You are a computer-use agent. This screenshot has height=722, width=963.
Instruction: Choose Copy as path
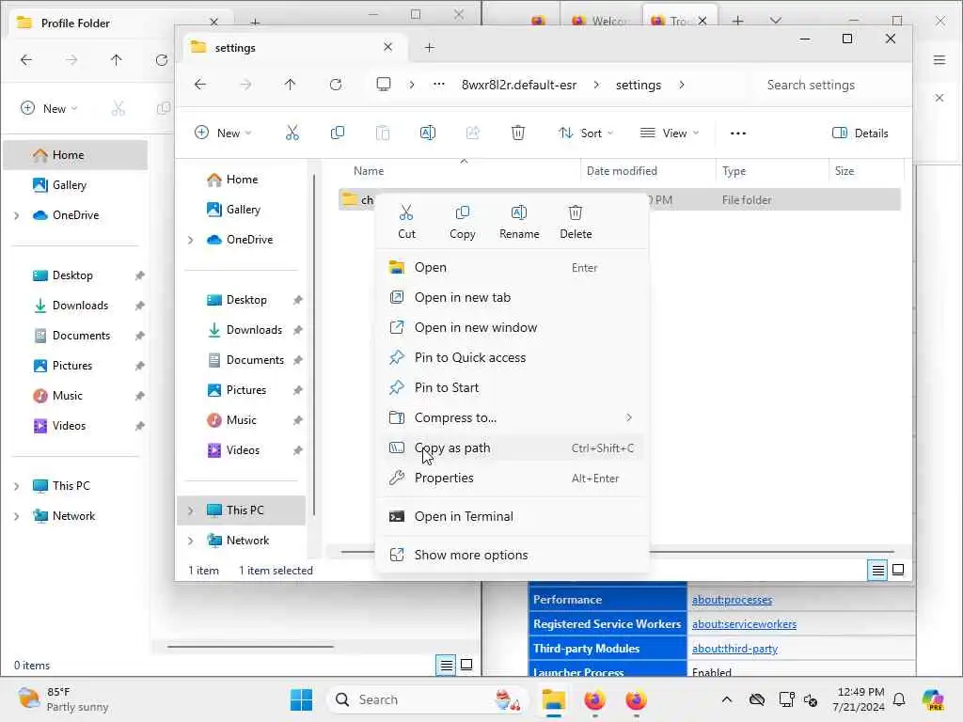pyautogui.click(x=512, y=448)
